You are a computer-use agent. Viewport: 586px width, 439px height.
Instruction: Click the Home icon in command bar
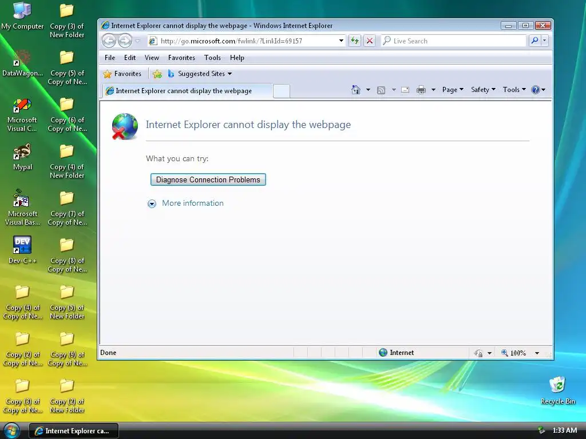[x=356, y=90]
